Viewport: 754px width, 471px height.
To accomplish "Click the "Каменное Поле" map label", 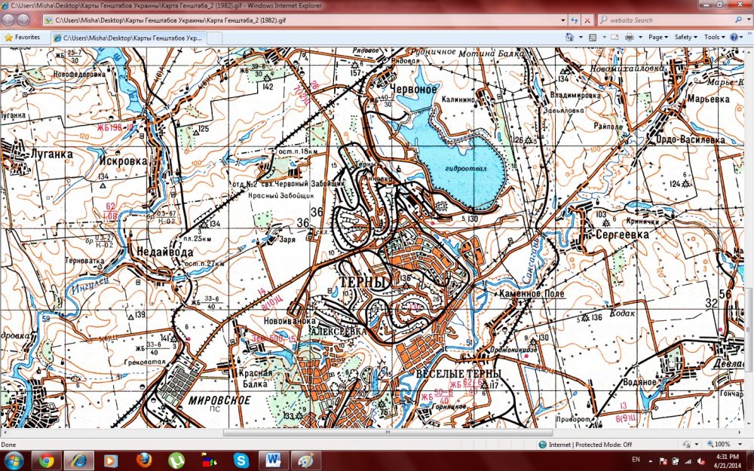I will [x=532, y=293].
